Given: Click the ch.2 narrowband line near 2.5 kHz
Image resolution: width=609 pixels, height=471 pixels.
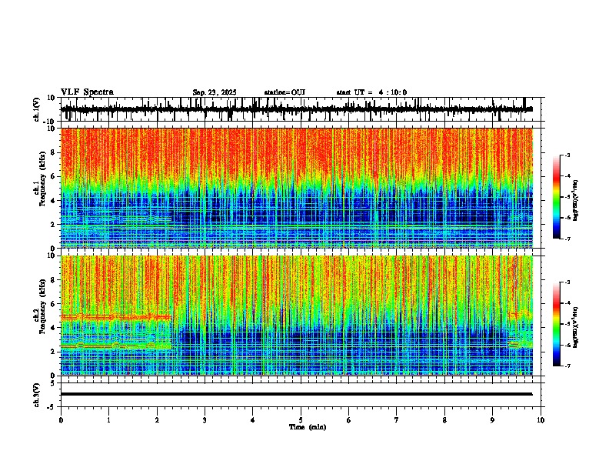Looking at the screenshot, I should [116, 346].
